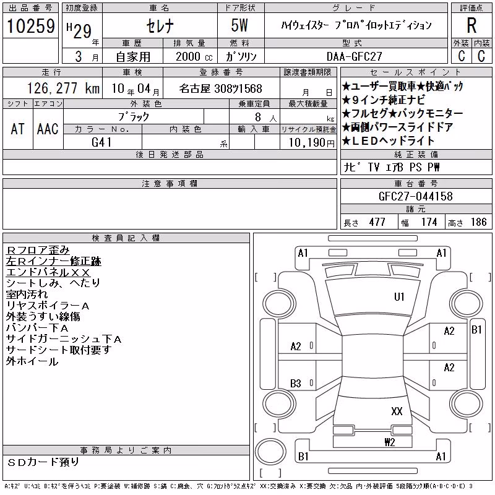The height and width of the screenshot is (495, 495).
Task: Select the damage code legend line at bottom
Action: coord(238,486)
